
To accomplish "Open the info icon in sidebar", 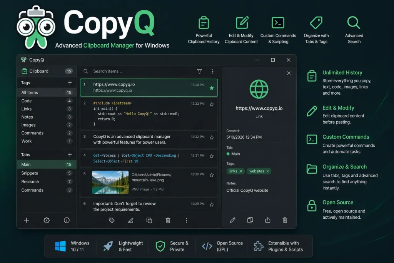I will tap(67, 221).
